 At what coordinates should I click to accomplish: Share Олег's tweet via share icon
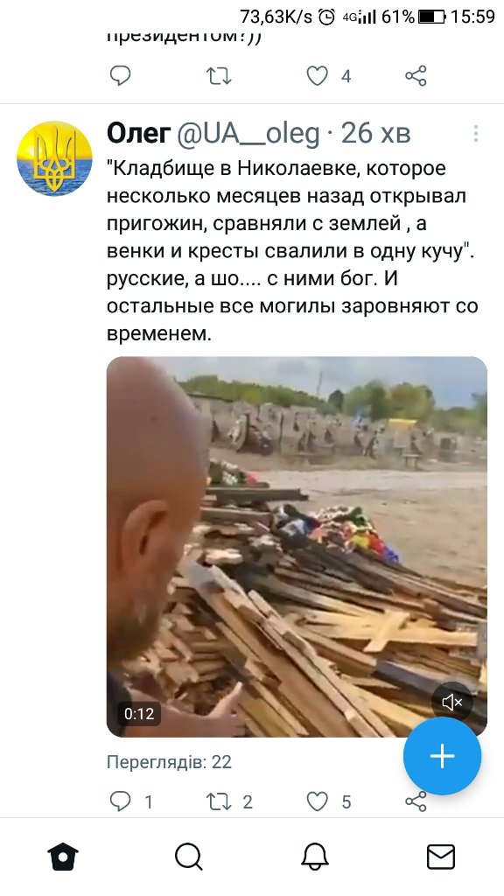[416, 801]
